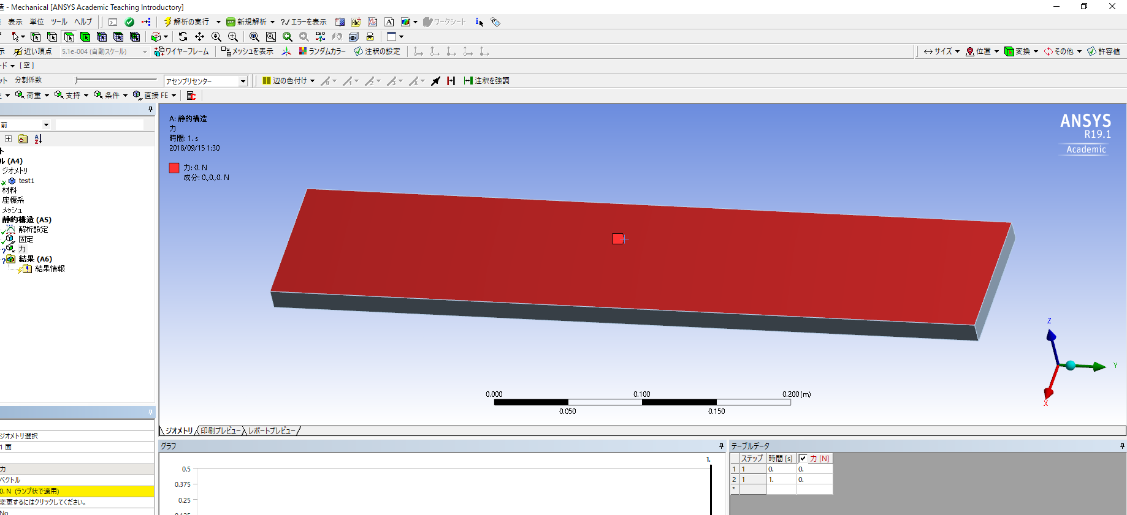Select the vertex selection filter icon
Screen dimensions: 1127x515
pyautogui.click(x=36, y=37)
